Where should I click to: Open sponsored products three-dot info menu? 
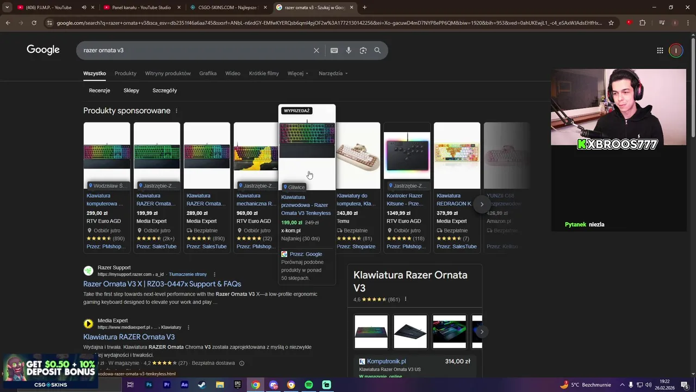click(x=176, y=111)
